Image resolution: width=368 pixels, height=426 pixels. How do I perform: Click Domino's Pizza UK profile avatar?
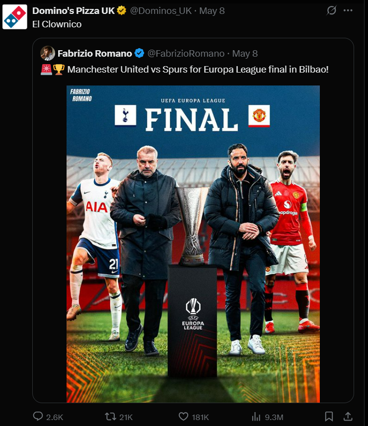(x=15, y=17)
